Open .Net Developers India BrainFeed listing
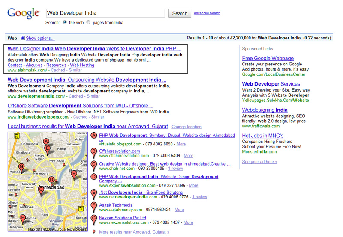343x237 pixels. pyautogui.click(x=141, y=193)
